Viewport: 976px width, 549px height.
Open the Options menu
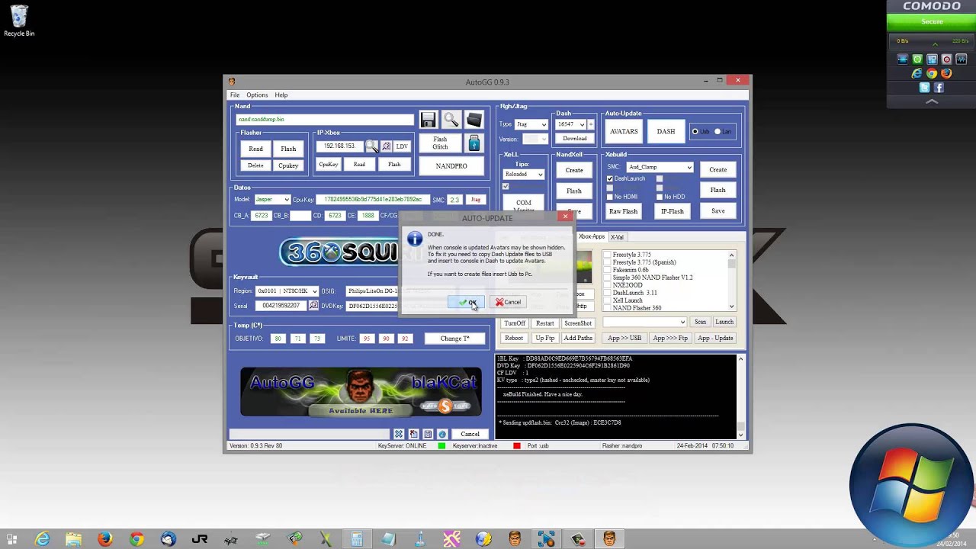pyautogui.click(x=257, y=95)
